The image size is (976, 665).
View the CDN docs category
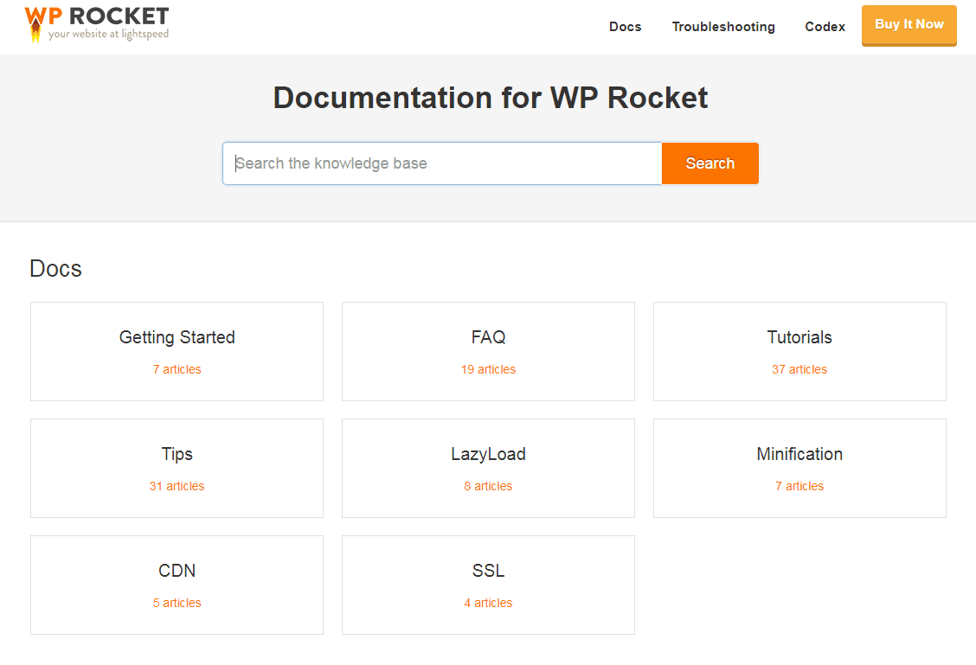point(177,572)
